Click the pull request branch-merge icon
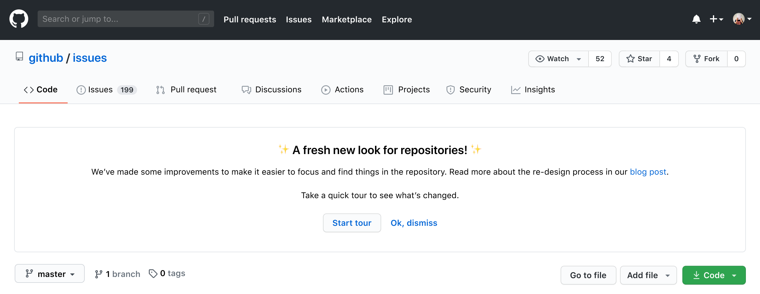This screenshot has width=760, height=294. click(x=161, y=90)
